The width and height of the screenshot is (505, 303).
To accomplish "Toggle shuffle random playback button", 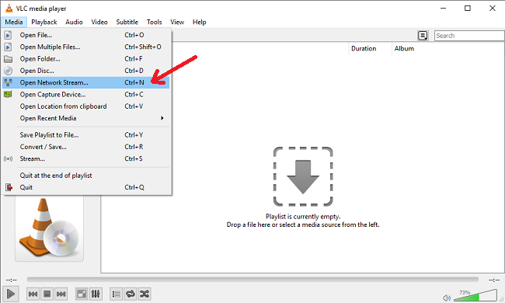I will [x=145, y=294].
